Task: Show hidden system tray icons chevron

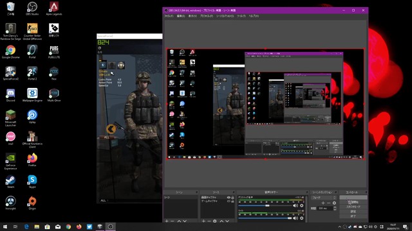Action: click(339, 227)
